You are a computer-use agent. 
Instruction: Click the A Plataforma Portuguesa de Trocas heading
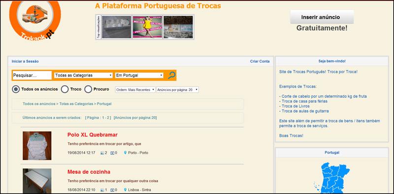[158, 6]
